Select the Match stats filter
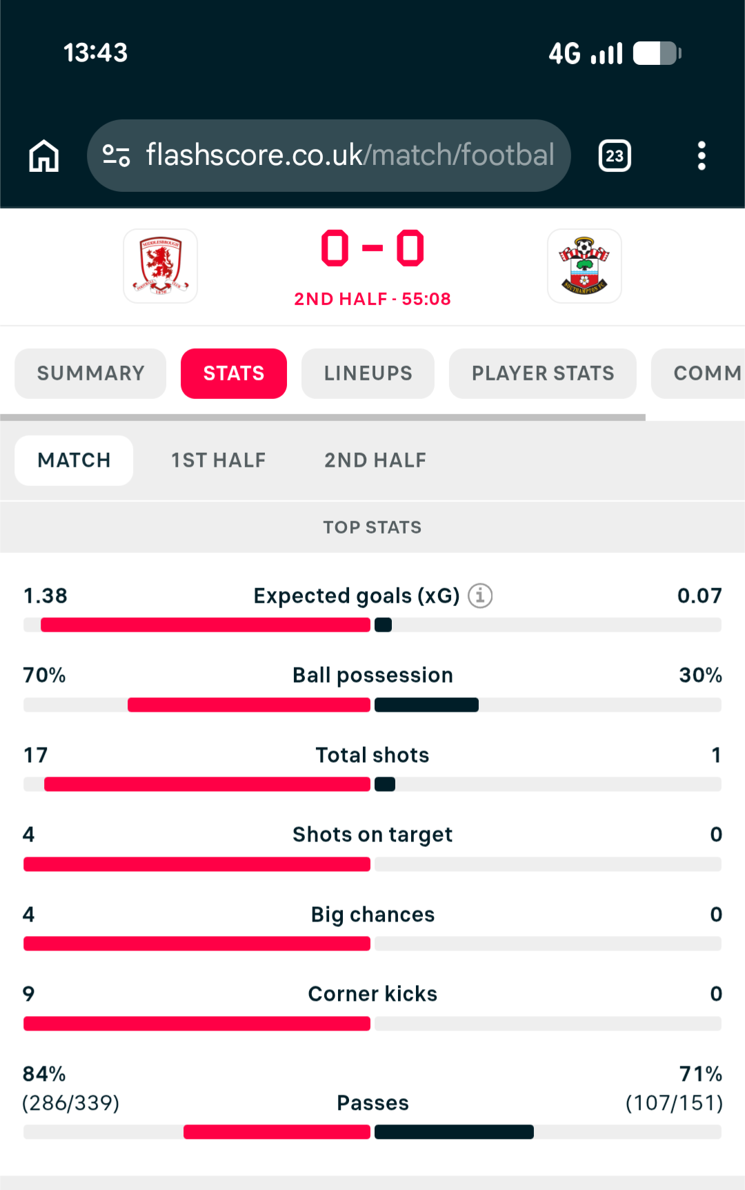745x1190 pixels. 74,460
